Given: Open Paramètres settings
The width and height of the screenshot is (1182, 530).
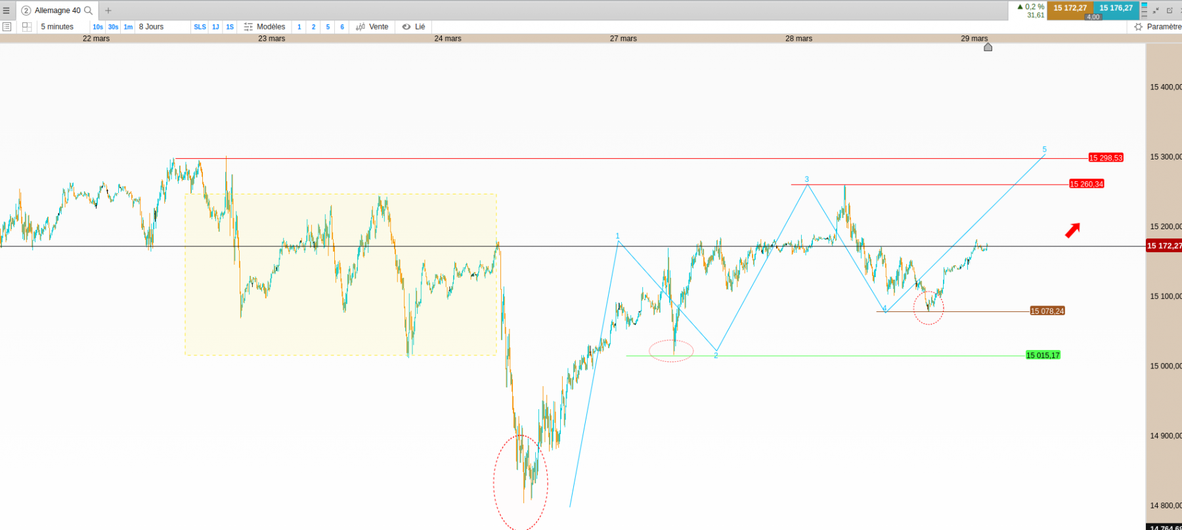Looking at the screenshot, I should (x=1164, y=27).
